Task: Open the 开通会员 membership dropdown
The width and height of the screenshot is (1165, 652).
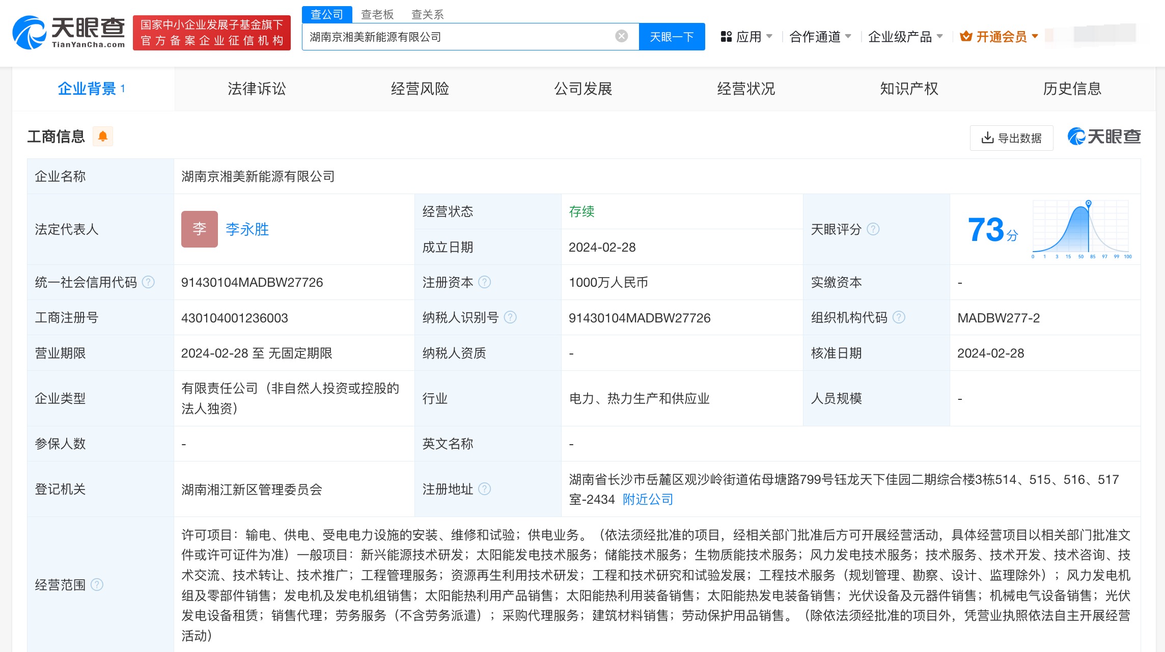Action: click(x=999, y=37)
